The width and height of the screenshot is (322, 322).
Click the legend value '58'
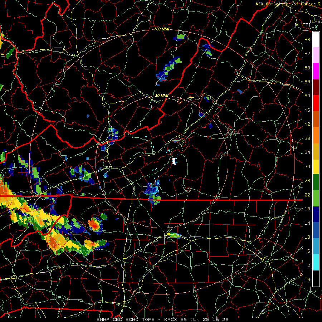(x=307, y=68)
